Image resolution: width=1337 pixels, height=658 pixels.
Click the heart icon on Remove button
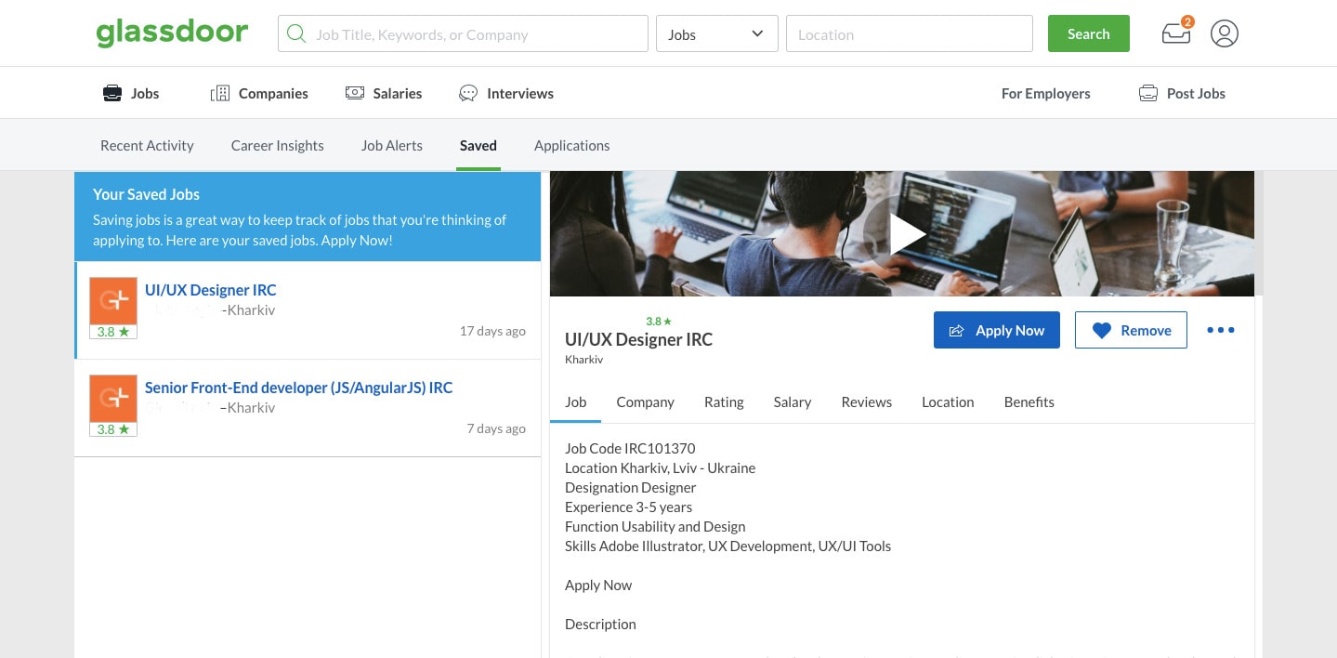1102,330
